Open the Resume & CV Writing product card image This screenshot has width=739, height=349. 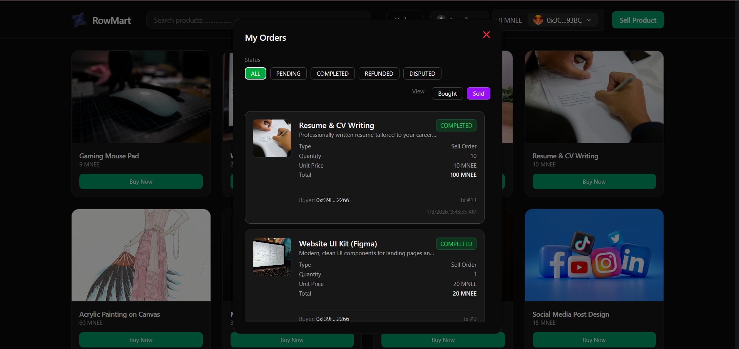coord(594,97)
